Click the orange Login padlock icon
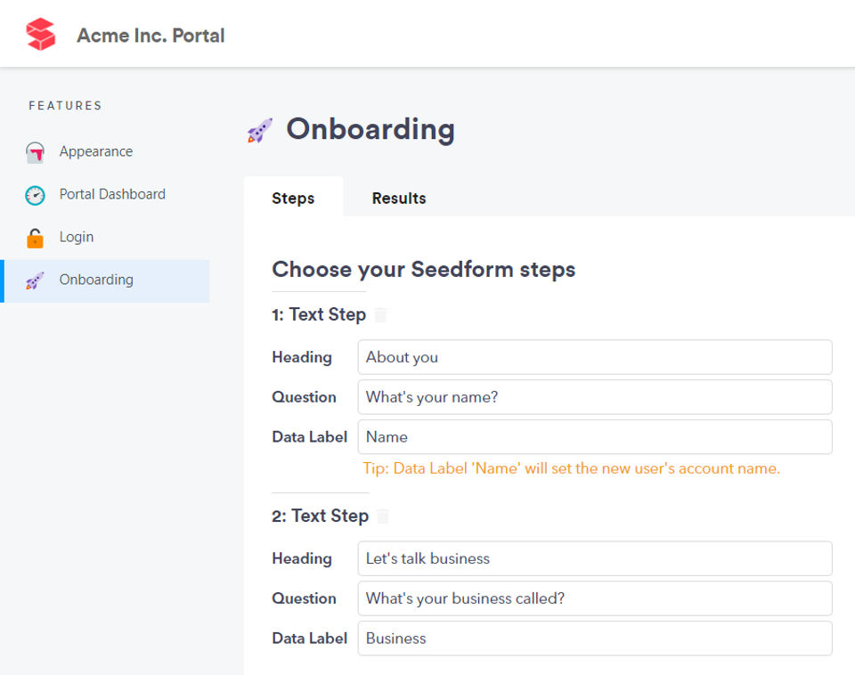 35,239
